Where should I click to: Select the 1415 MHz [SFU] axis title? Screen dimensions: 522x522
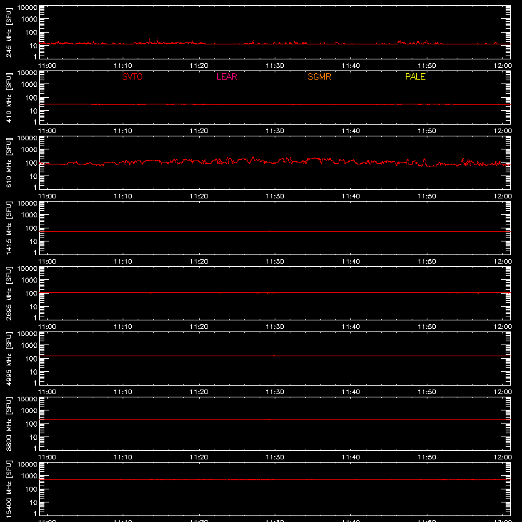(x=8, y=228)
